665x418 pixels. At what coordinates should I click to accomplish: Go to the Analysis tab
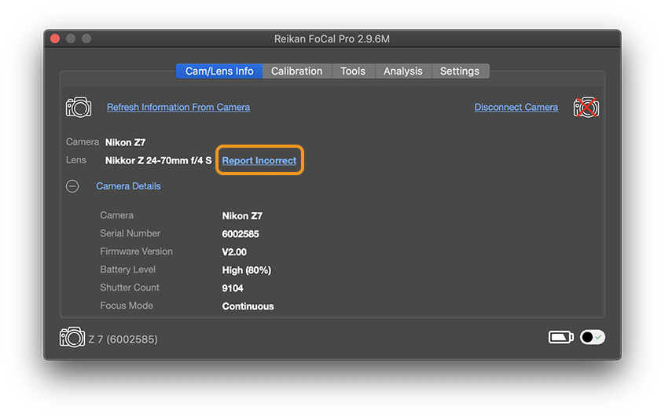pyautogui.click(x=403, y=71)
